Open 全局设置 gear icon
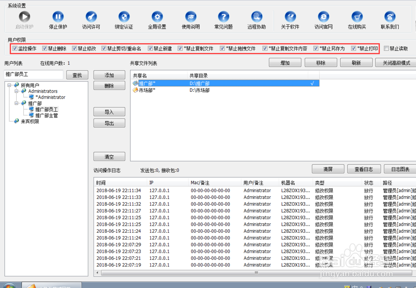Screen dimensions: 416x288 point(157,17)
